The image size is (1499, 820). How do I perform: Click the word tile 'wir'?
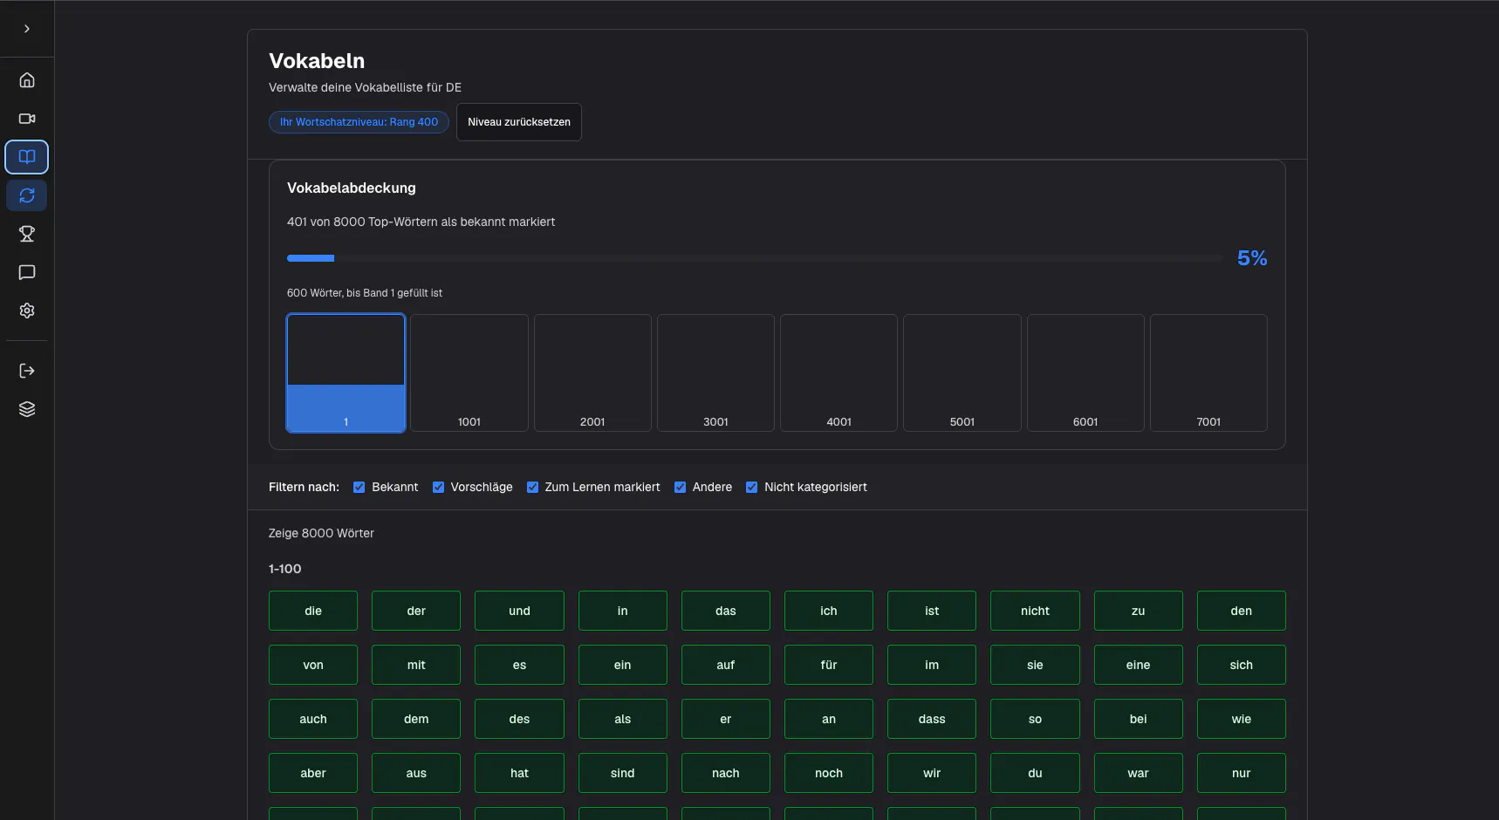[932, 773]
